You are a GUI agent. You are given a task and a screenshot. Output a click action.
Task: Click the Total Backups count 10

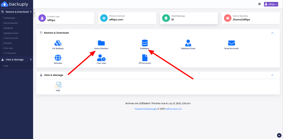click(173, 20)
